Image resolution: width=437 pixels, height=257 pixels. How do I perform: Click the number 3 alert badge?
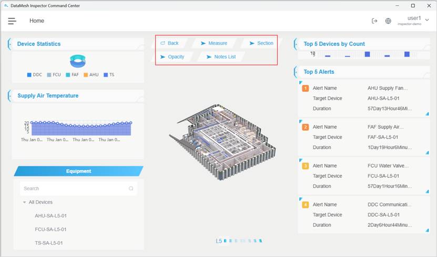point(306,166)
